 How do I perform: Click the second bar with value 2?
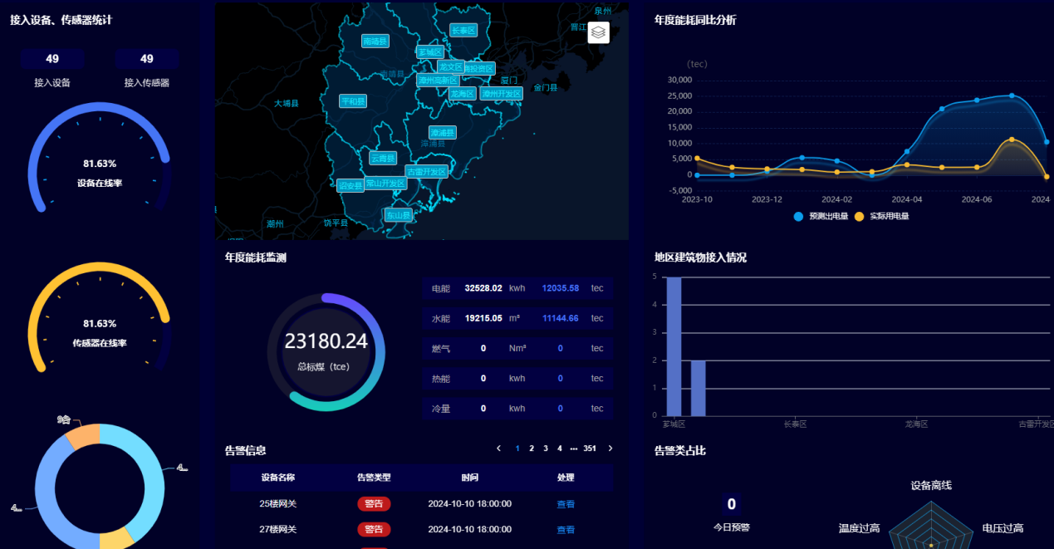699,388
